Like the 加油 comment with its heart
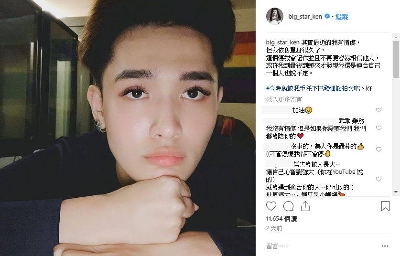The image size is (400, 256). (378, 110)
